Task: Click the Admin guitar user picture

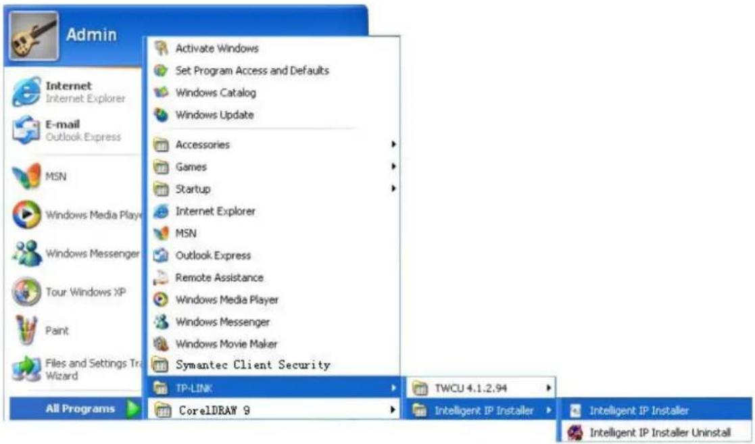Action: tap(34, 36)
